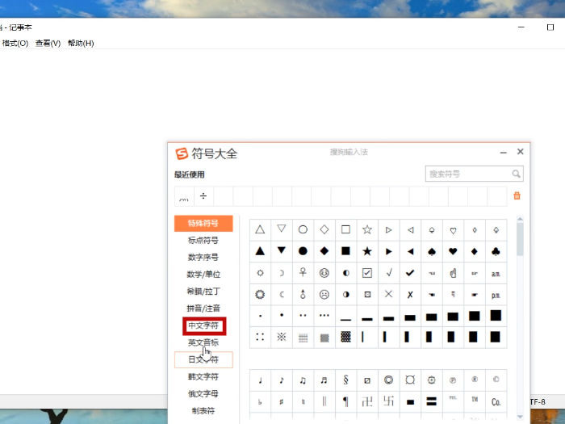Insert the hollow square symbol
565x424 pixels.
point(346,229)
